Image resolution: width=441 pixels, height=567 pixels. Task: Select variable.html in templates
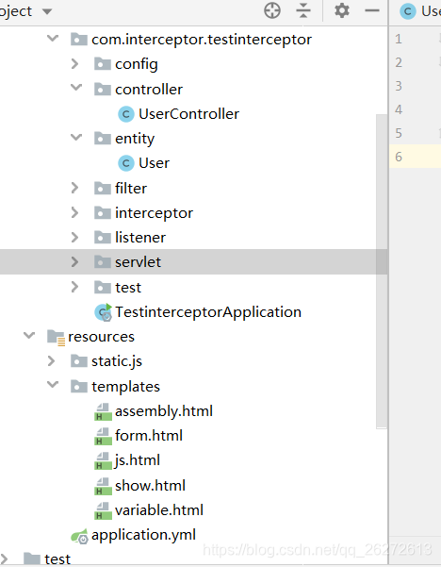coord(159,510)
